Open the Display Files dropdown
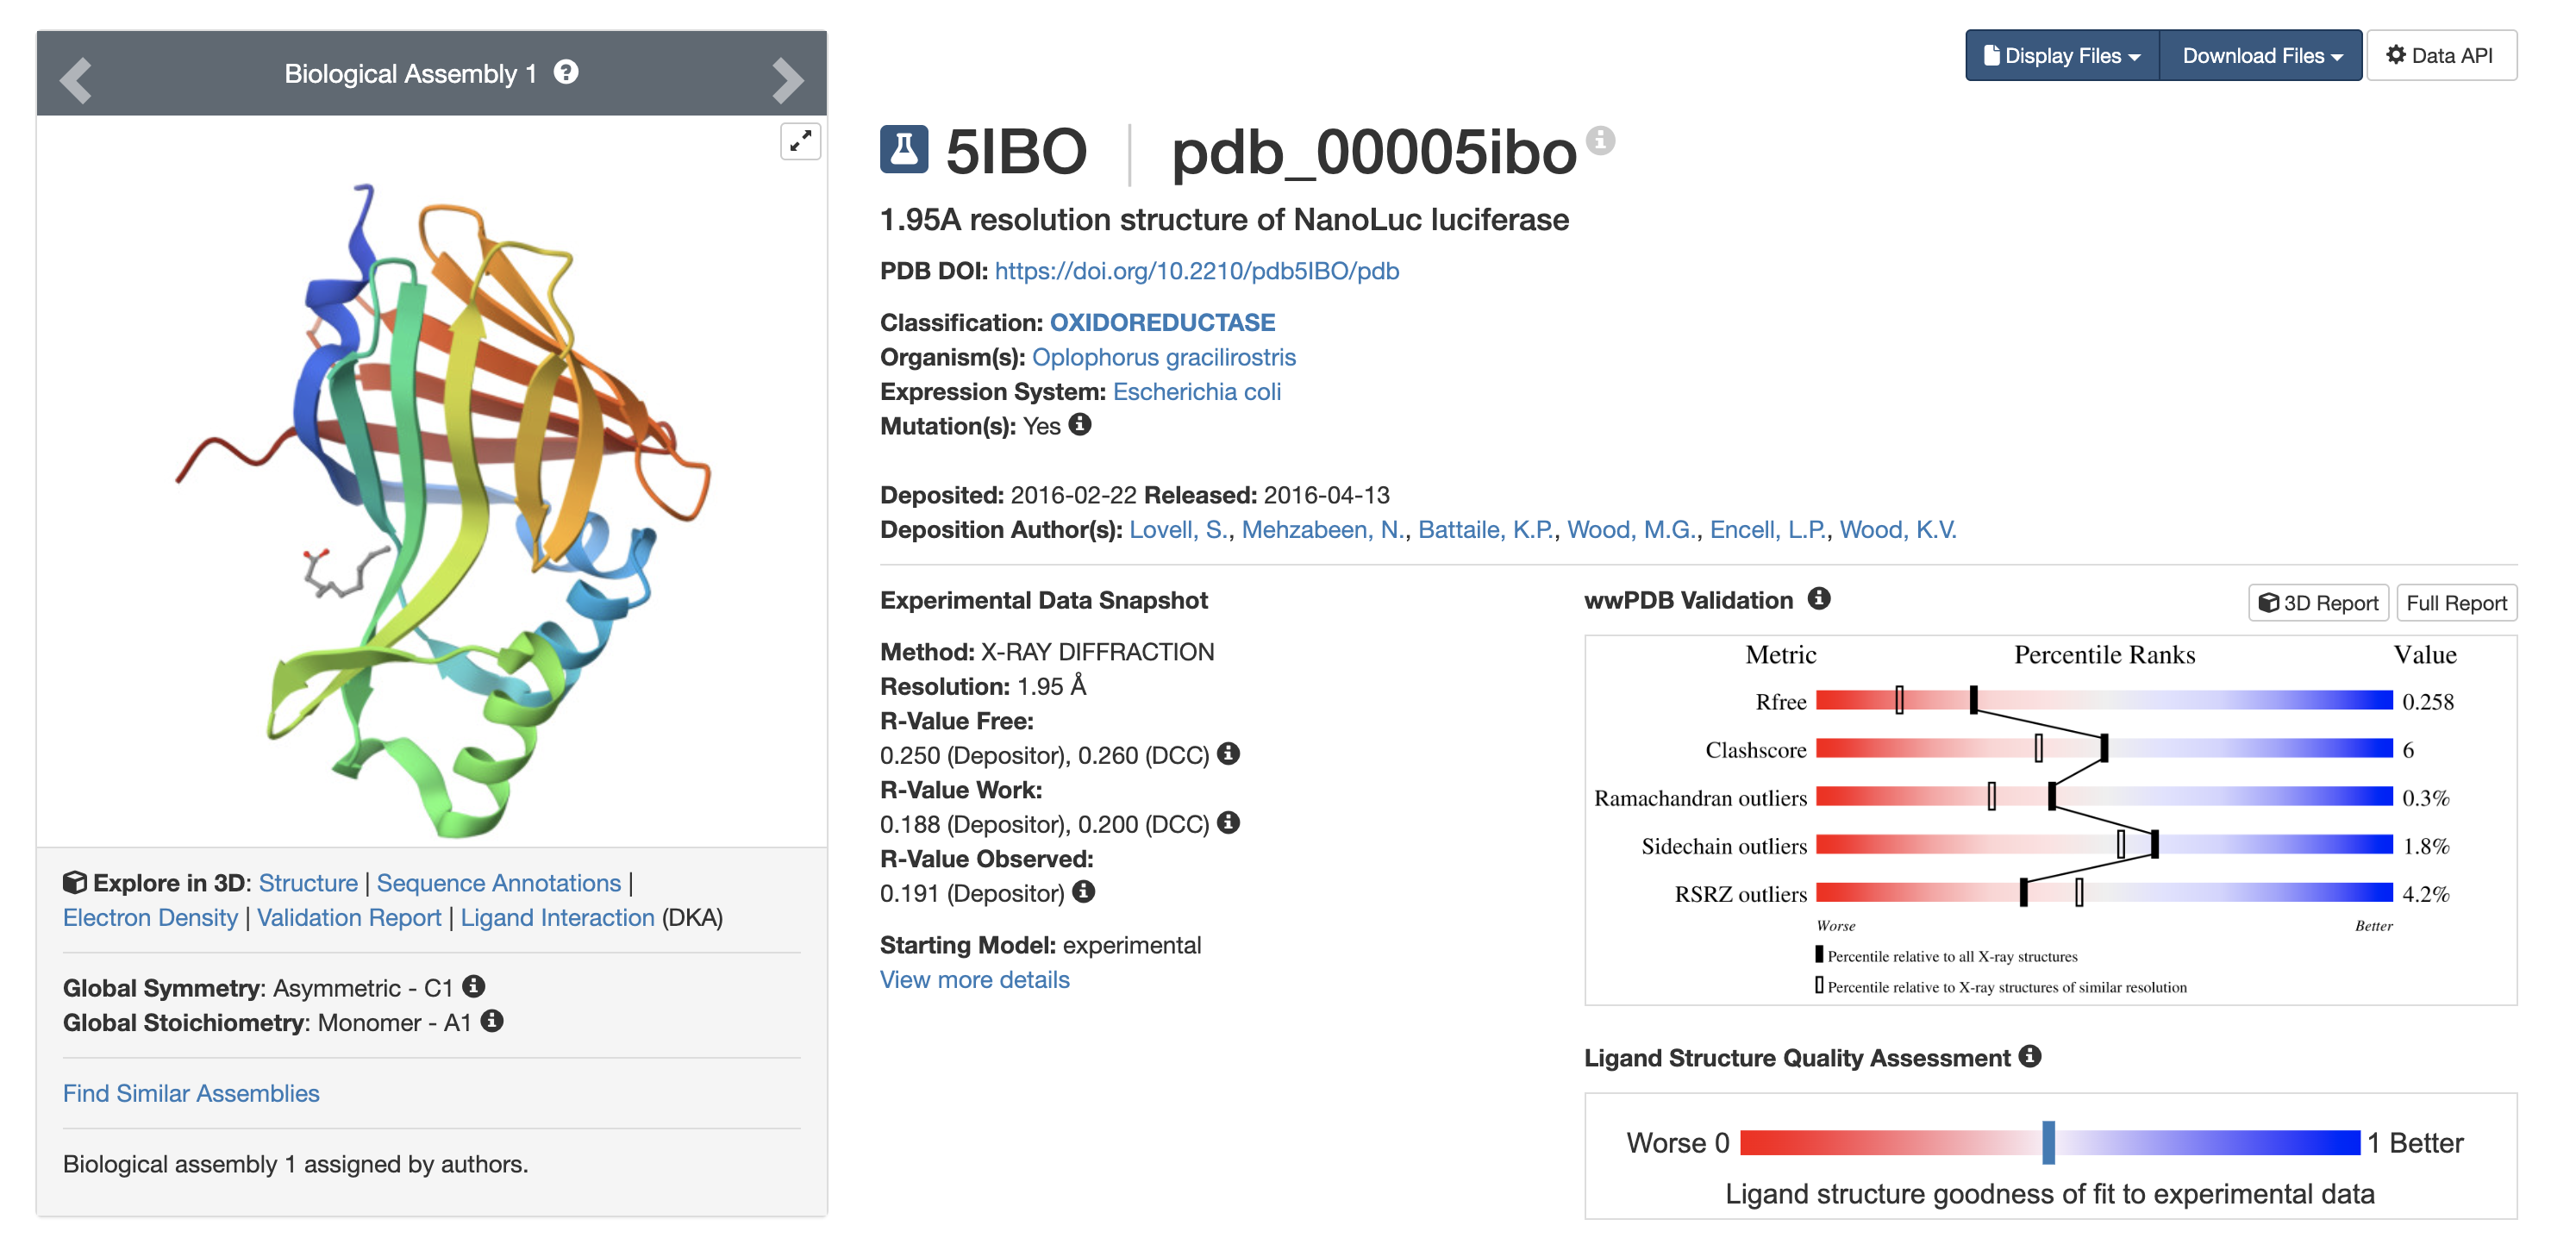This screenshot has height=1238, width=2576. [2062, 56]
